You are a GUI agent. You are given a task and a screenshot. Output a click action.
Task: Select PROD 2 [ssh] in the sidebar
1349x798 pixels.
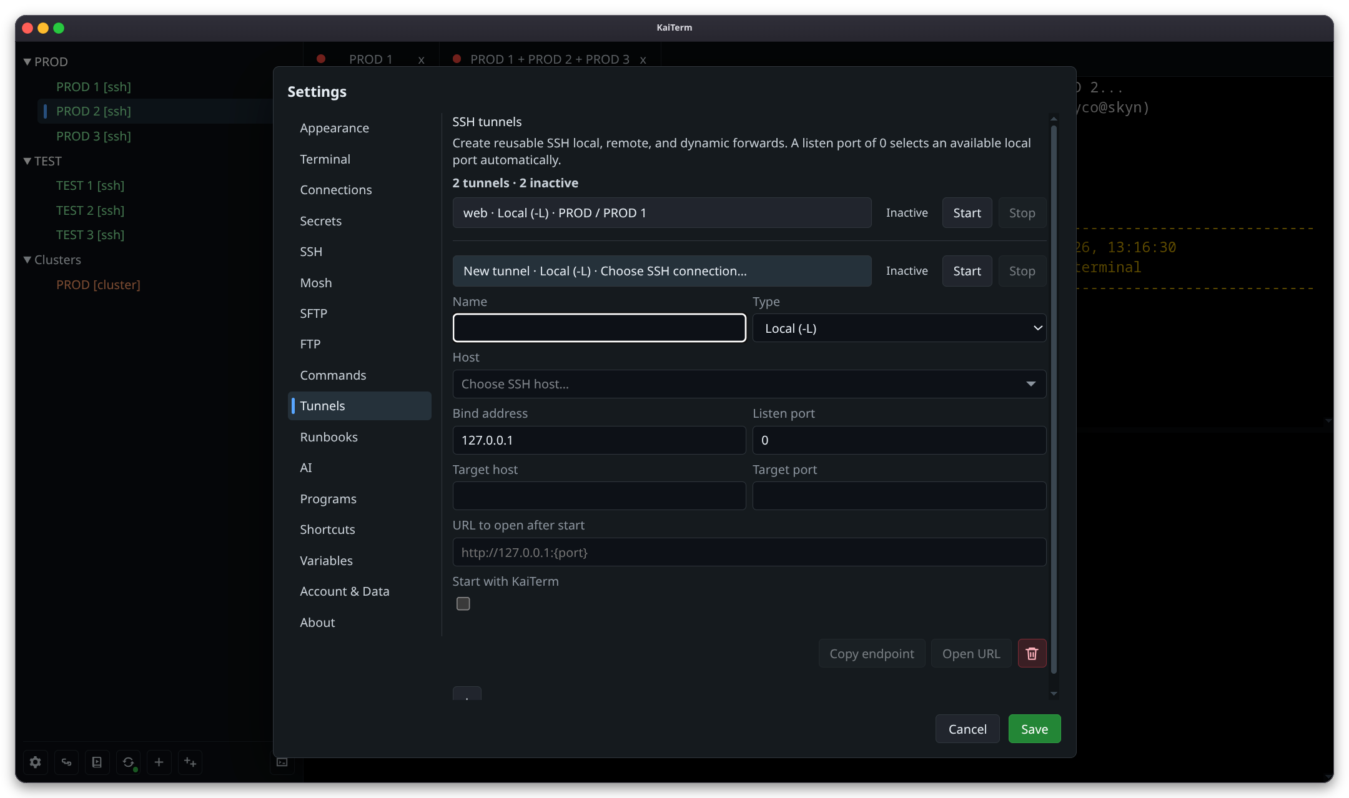pyautogui.click(x=93, y=111)
